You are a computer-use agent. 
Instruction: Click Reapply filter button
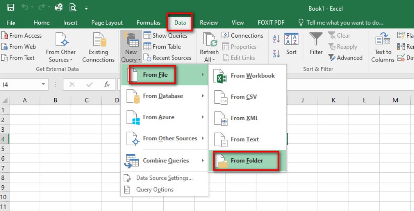343,47
